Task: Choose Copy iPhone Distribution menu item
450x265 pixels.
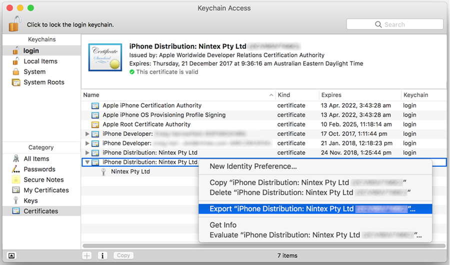Action: 315,183
